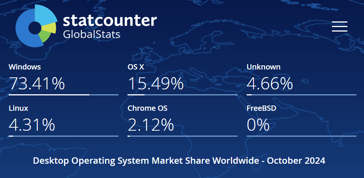Image resolution: width=364 pixels, height=178 pixels.
Task: Click the 2.12% Chrome OS value
Action: coord(151,125)
